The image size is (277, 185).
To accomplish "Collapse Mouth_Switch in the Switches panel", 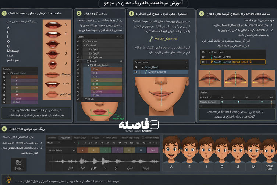I will tap(9, 73).
